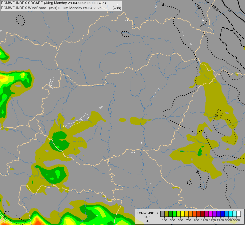Click the gray swatch in the CAPE legend

(162, 214)
